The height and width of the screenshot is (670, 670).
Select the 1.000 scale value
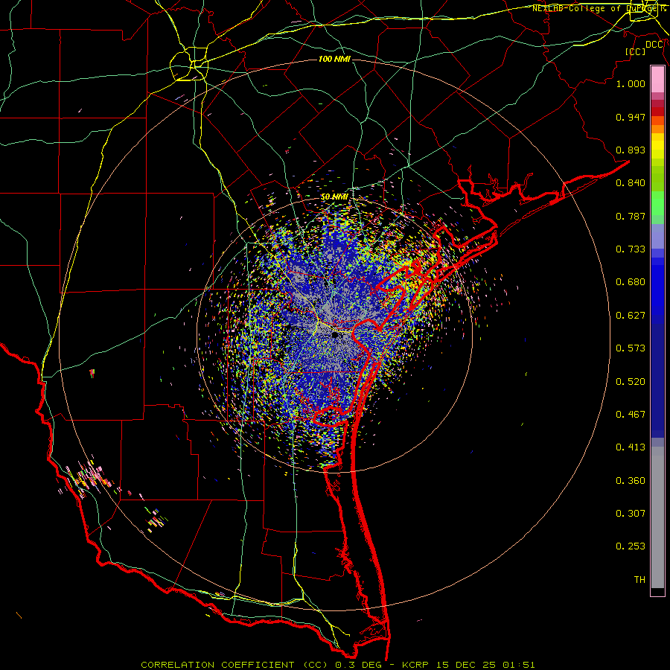pyautogui.click(x=631, y=83)
